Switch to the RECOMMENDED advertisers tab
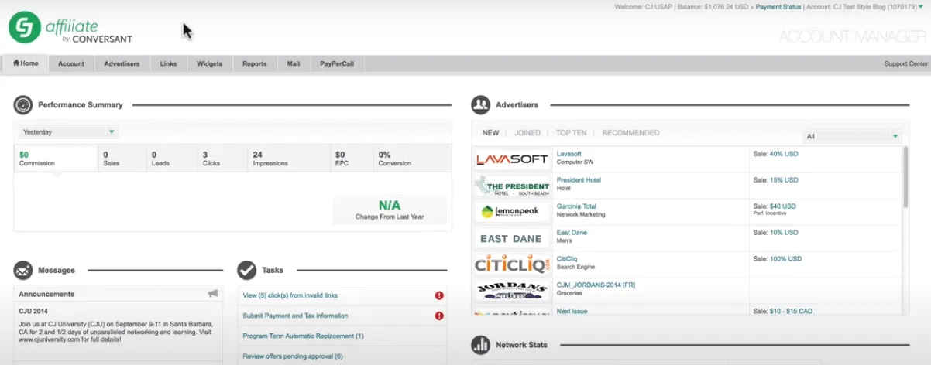 631,133
